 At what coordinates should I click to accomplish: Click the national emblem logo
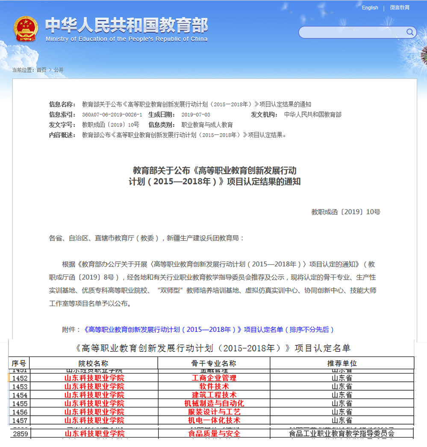point(26,29)
